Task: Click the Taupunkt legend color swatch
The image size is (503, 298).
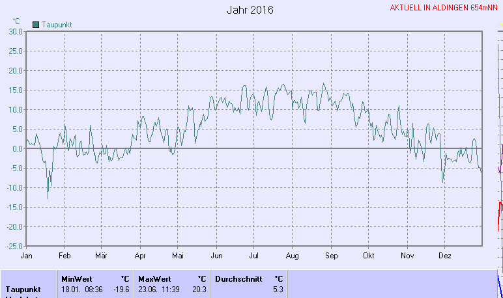Action: coord(36,24)
